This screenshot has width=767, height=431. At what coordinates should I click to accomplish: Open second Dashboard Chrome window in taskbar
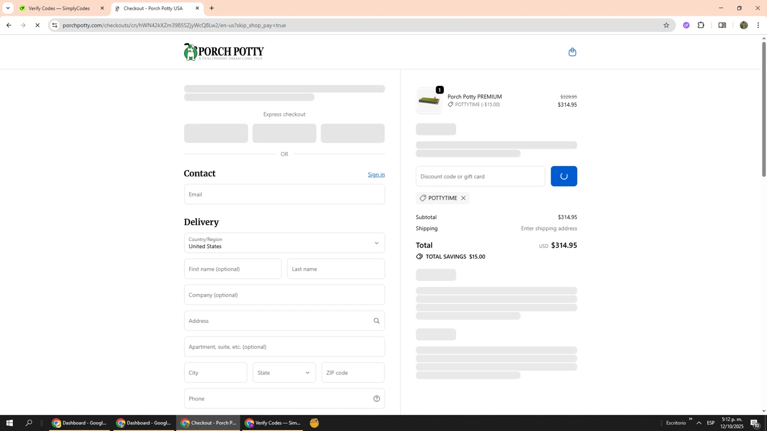click(144, 423)
